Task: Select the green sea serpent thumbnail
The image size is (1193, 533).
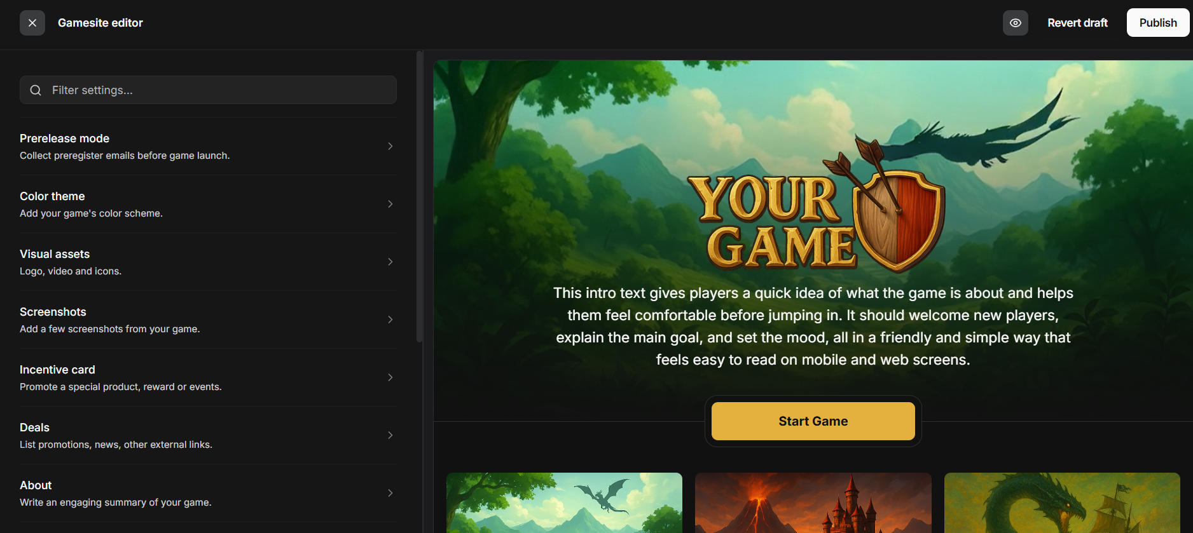Action: [1062, 503]
